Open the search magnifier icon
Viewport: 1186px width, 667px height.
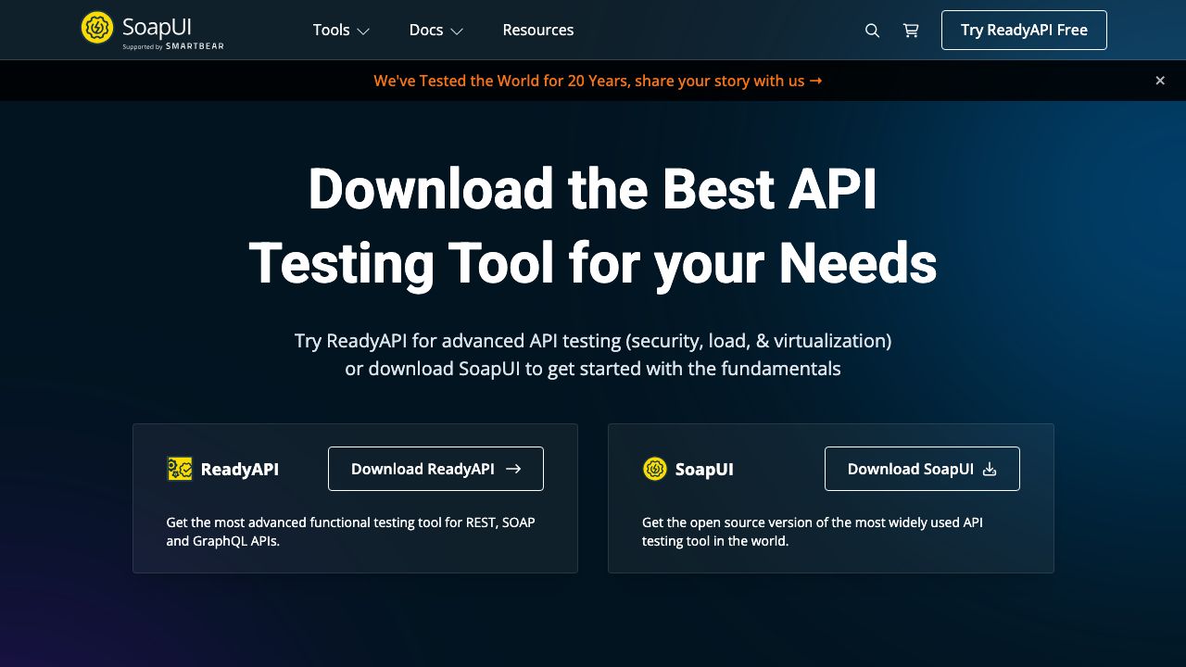(x=872, y=31)
